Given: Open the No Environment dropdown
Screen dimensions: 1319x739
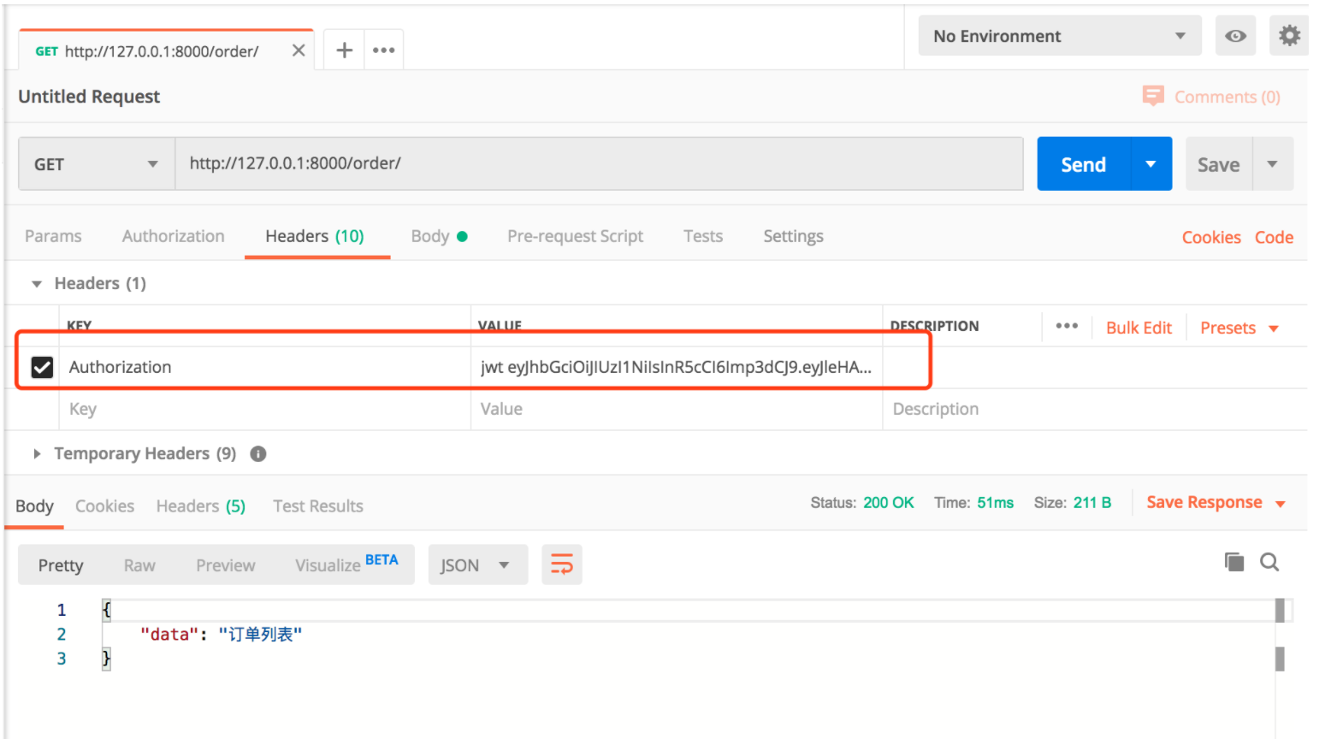Looking at the screenshot, I should coord(1059,36).
